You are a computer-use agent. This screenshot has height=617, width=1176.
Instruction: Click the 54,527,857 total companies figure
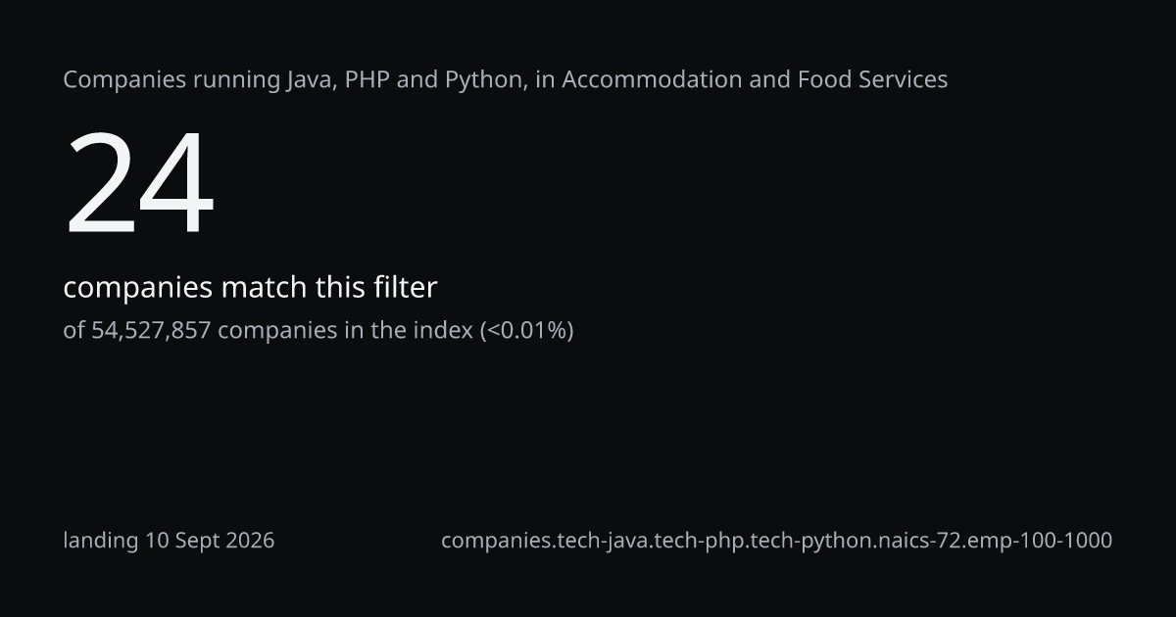[x=151, y=331]
